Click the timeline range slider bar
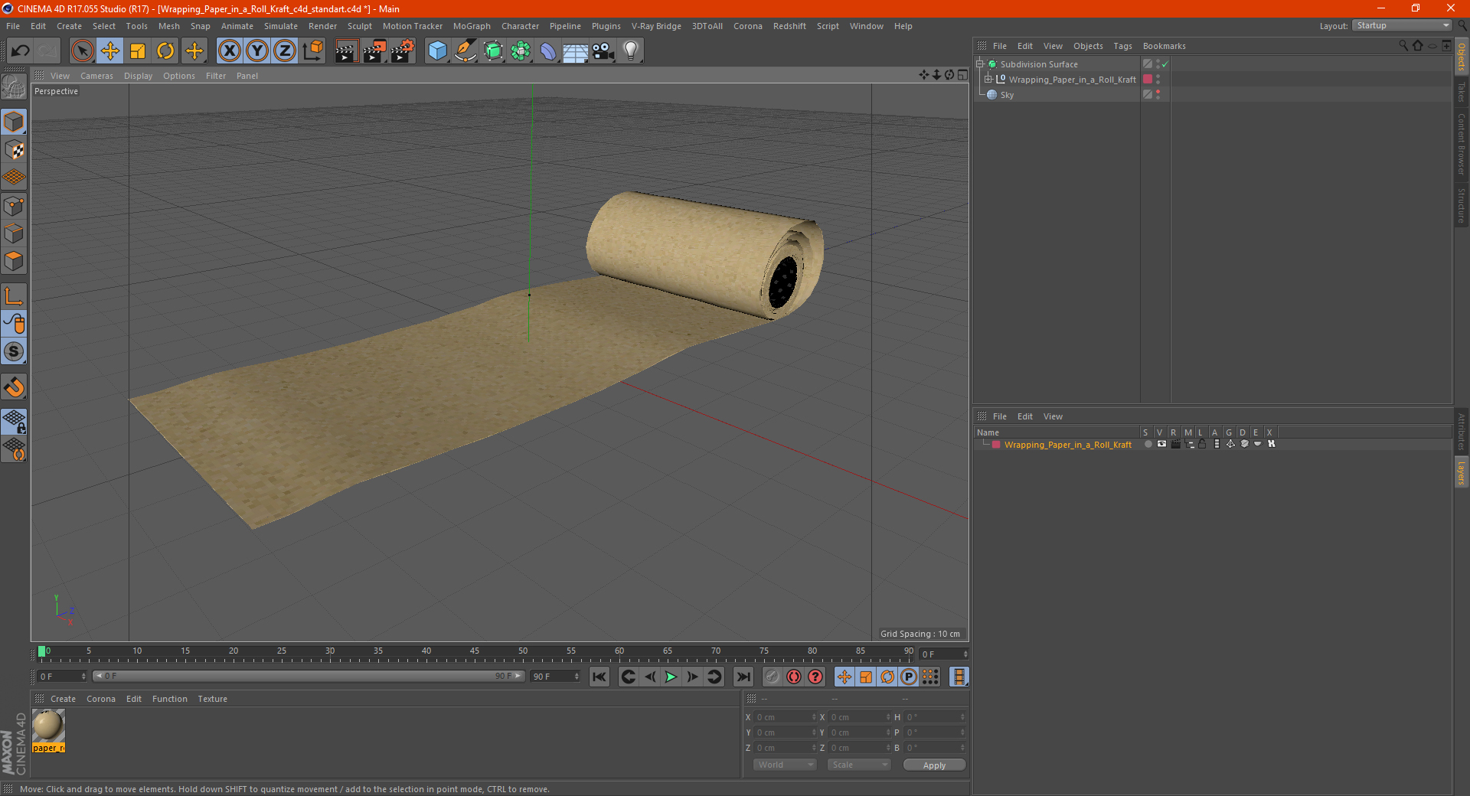 click(x=309, y=676)
